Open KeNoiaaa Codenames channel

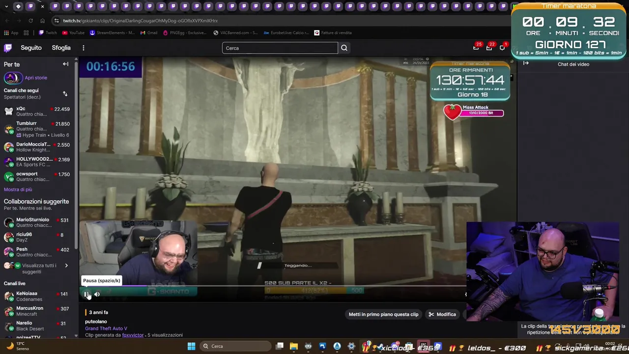coord(37,296)
